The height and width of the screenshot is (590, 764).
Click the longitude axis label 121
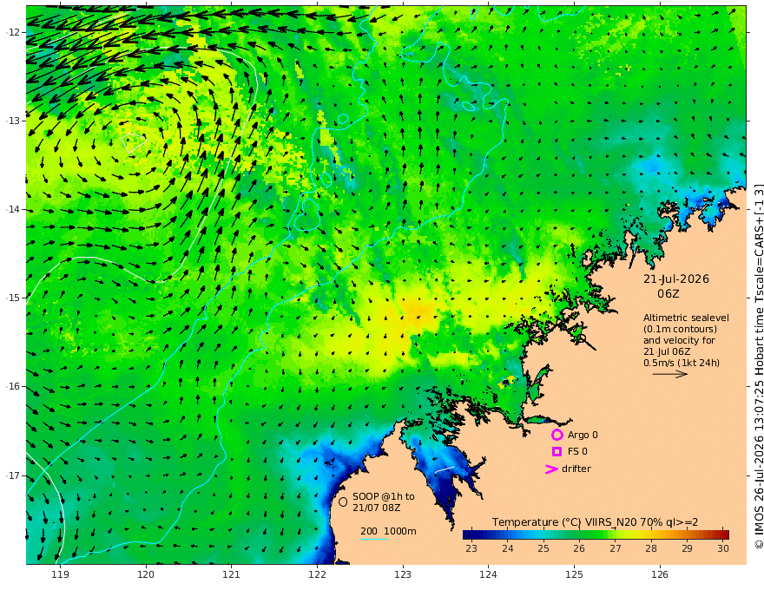click(x=232, y=574)
